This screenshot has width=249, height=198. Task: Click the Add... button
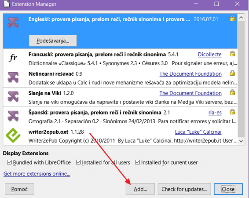pyautogui.click(x=140, y=189)
